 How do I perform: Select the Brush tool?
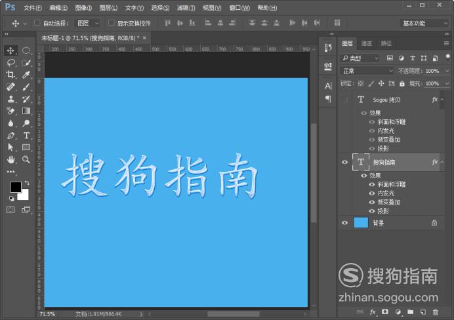click(26, 87)
